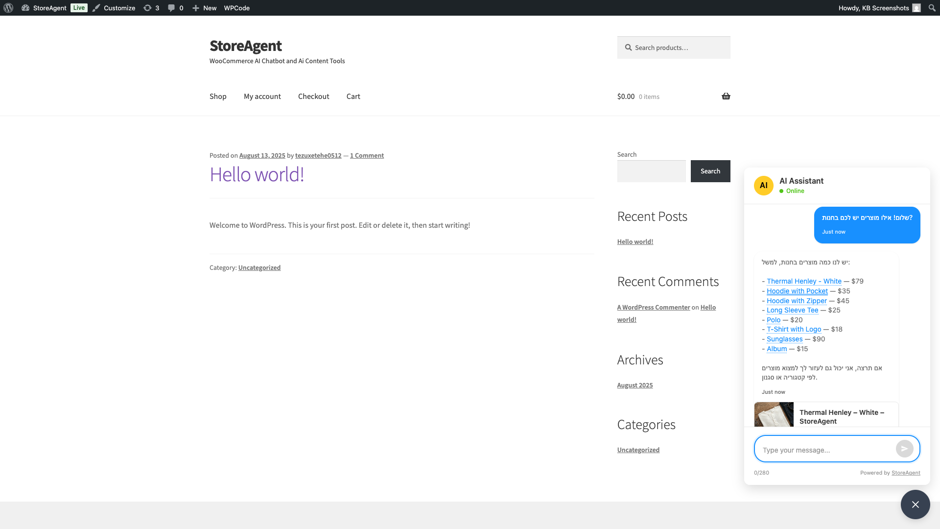The image size is (940, 529).
Task: Open the Sunglasses product link
Action: 784,339
